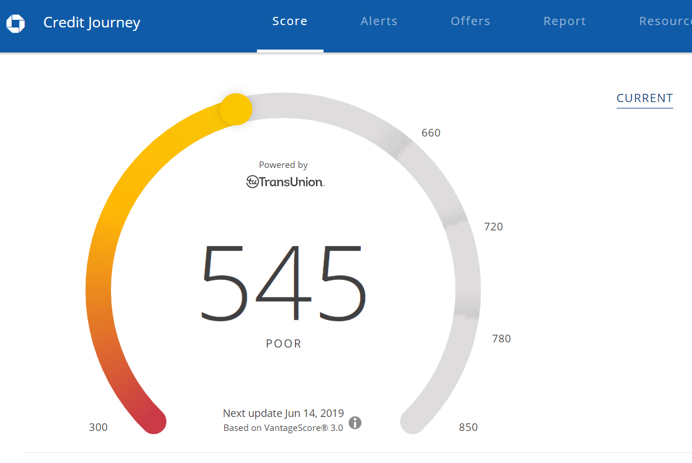This screenshot has height=463, width=692.
Task: Click the 850 gauge maximum label
Action: pos(468,427)
